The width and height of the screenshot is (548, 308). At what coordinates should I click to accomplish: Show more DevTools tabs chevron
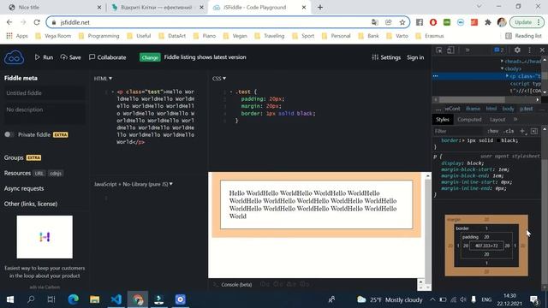click(x=468, y=50)
